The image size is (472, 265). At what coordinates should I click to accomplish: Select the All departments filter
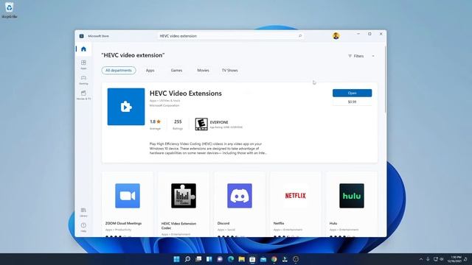pyautogui.click(x=119, y=71)
